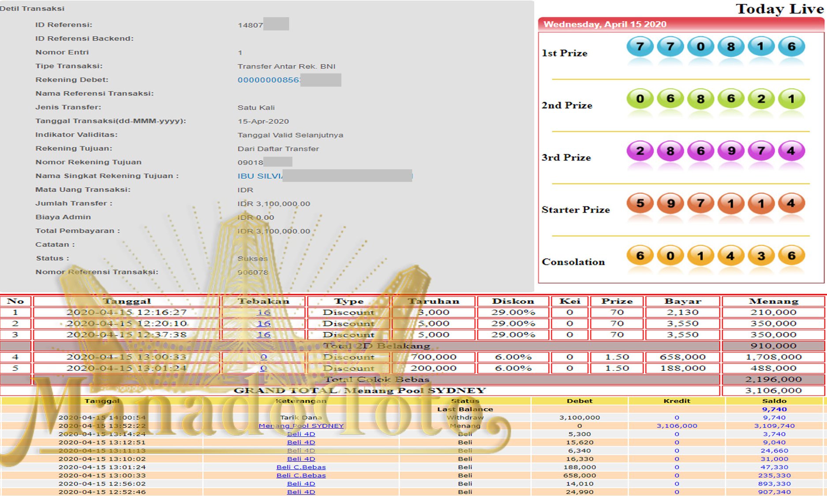The height and width of the screenshot is (496, 827).
Task: Click the Menang column header
Action: point(774,301)
